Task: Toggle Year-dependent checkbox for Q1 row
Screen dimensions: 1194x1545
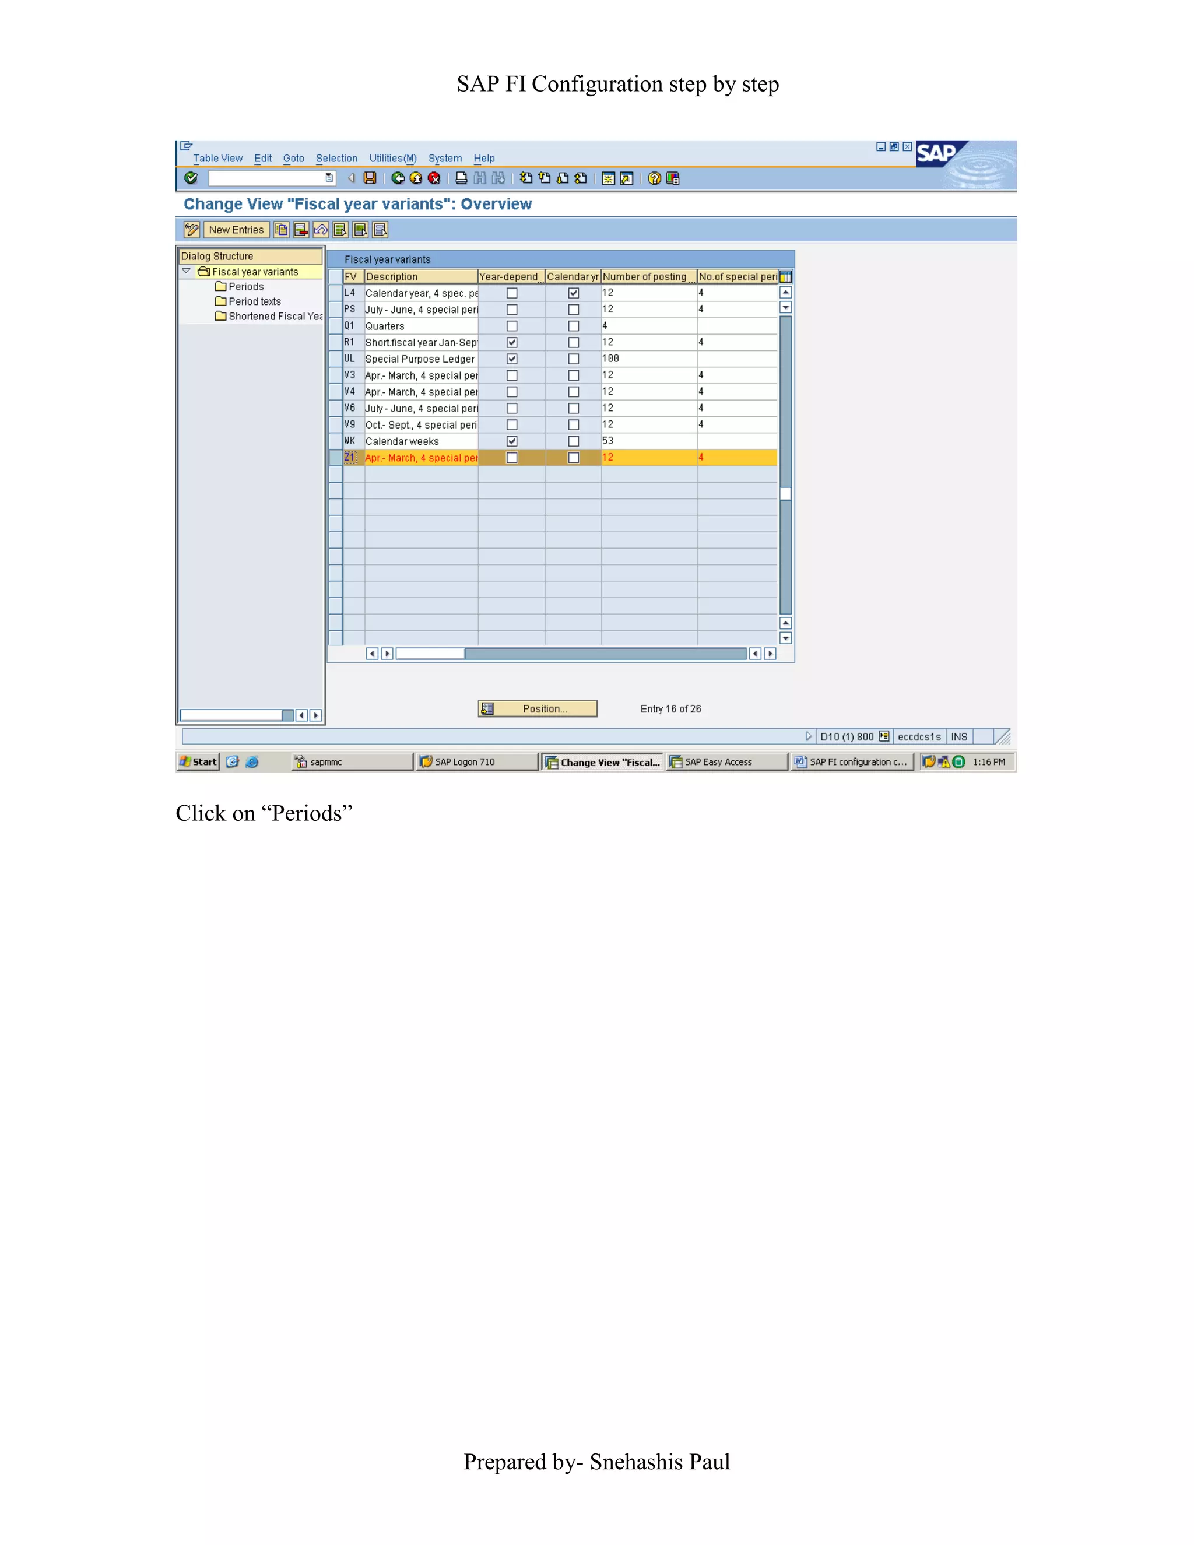Action: click(x=512, y=326)
